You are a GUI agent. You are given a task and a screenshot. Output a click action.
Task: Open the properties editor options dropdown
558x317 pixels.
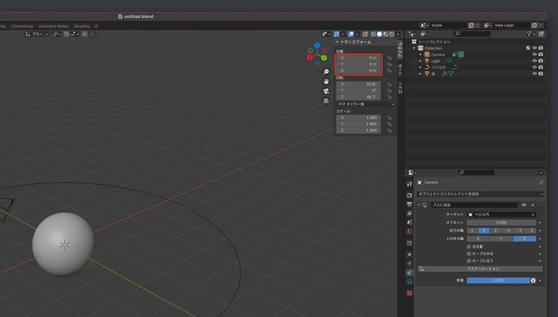[541, 172]
